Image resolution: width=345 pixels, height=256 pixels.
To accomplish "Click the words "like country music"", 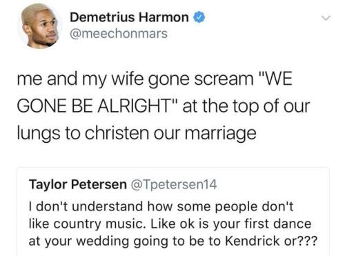I will [87, 224].
